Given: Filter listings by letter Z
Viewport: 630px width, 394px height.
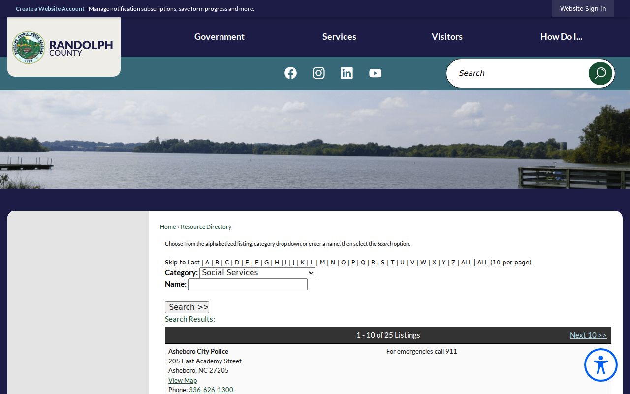Looking at the screenshot, I should click(453, 262).
